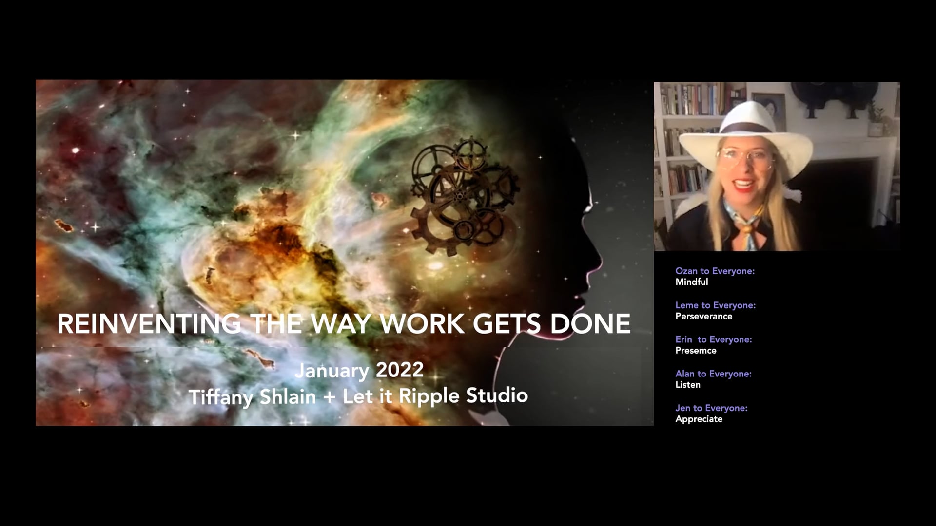Click the speaker webcam video thumbnail

click(777, 166)
